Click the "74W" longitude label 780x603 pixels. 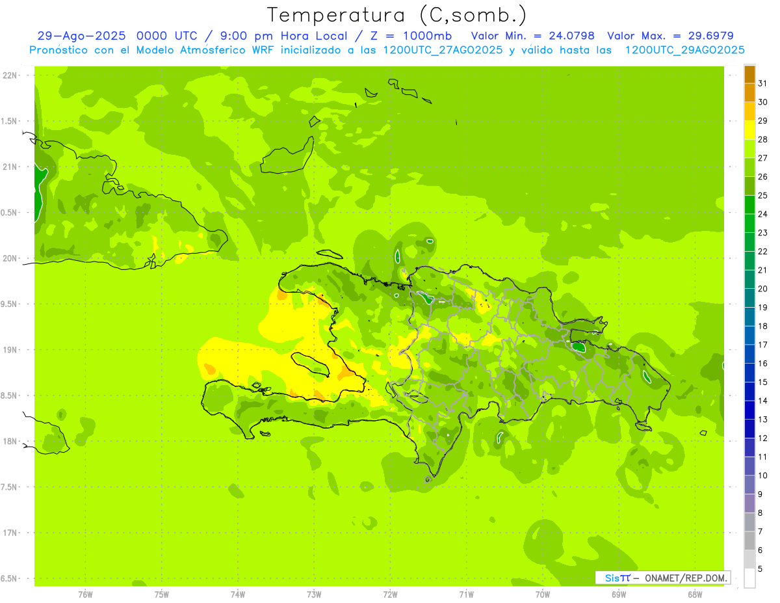[x=238, y=595]
